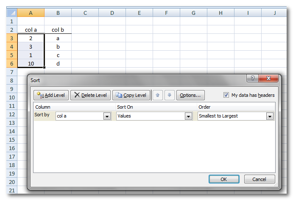Select row 1 header

click(x=11, y=22)
